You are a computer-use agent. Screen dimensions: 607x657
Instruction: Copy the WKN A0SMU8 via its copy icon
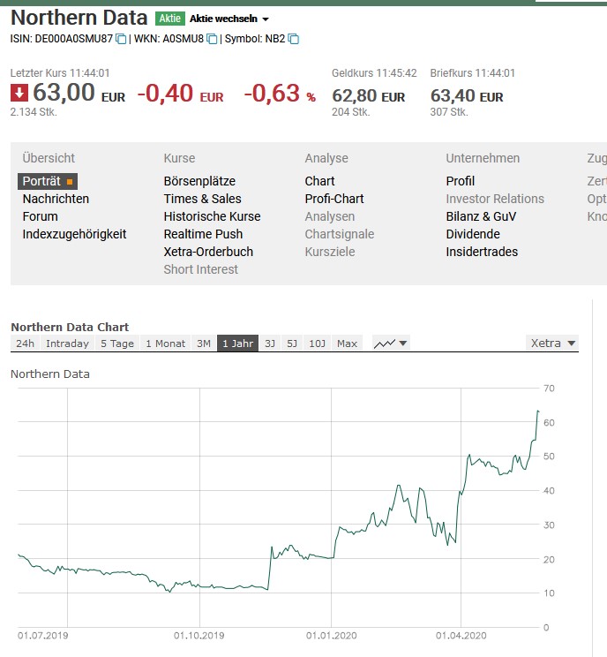[213, 39]
